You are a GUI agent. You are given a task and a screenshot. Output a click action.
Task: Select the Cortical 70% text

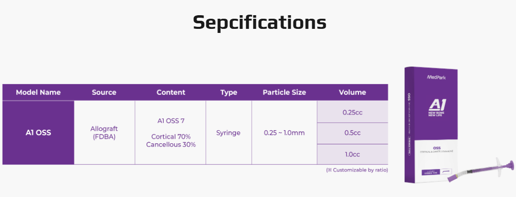tap(171, 137)
